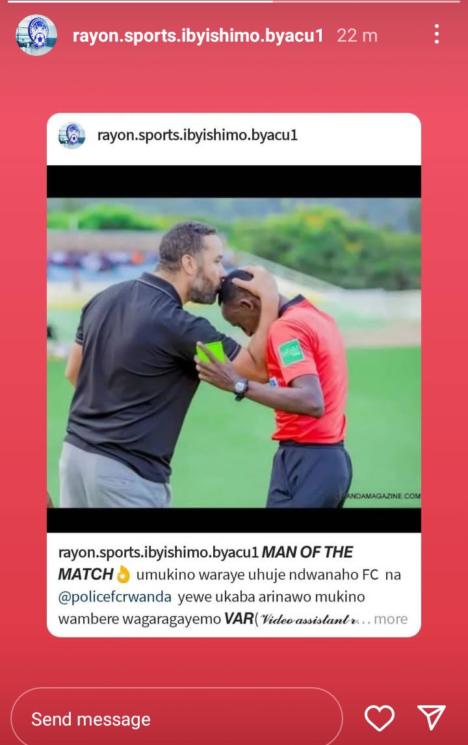The height and width of the screenshot is (745, 468).
Task: Tap the '22 m' story timestamp
Action: (x=357, y=36)
